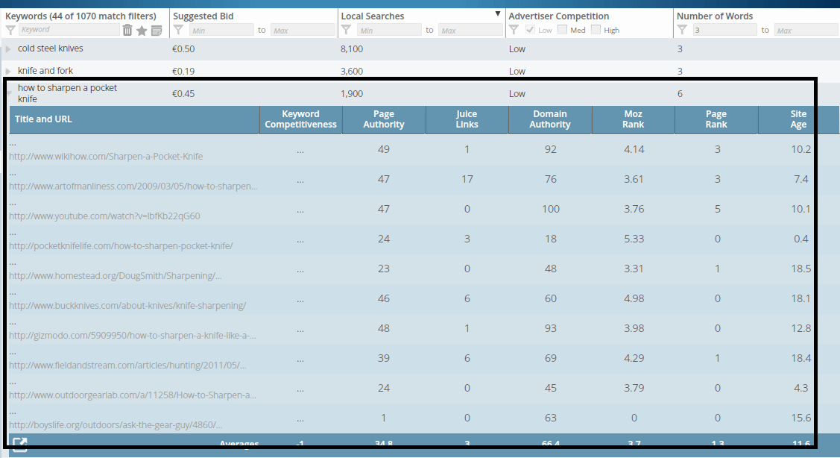Click the star favorites icon in Keywords header
840x458 pixels.
pos(142,30)
